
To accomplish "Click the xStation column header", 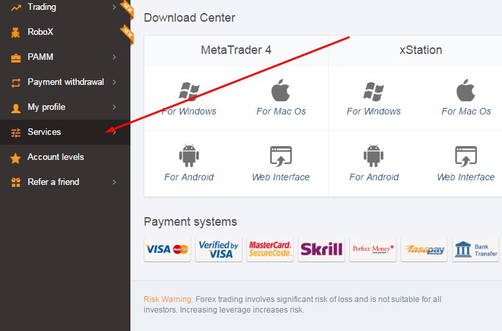I will tap(421, 50).
